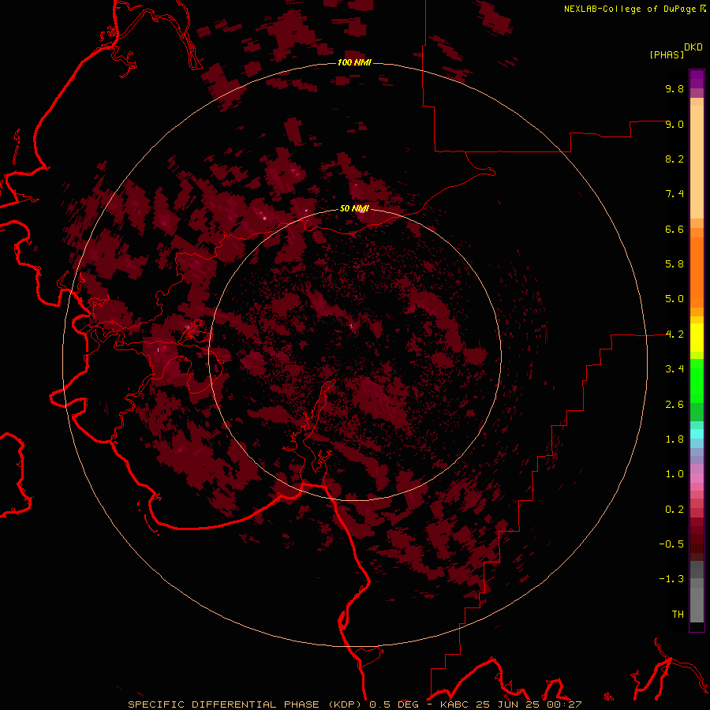This screenshot has width=710, height=710.
Task: Click the 6.6 value on the color scale
Action: click(x=674, y=229)
